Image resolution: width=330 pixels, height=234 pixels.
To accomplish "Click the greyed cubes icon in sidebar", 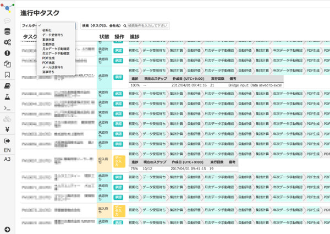I will coord(7,119).
